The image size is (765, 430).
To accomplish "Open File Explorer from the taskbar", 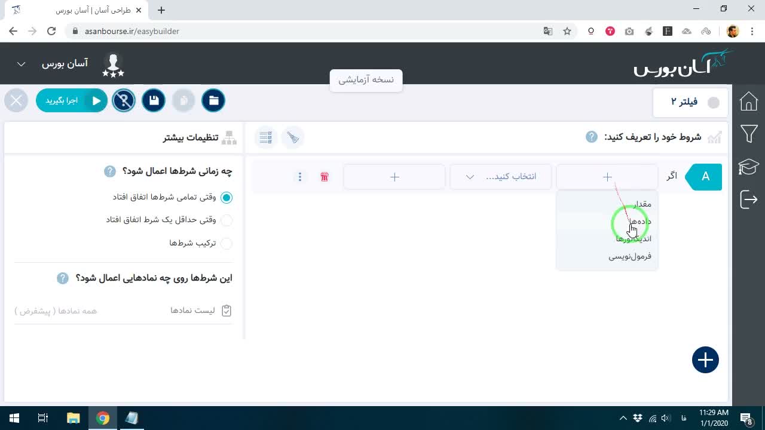I will [x=73, y=418].
